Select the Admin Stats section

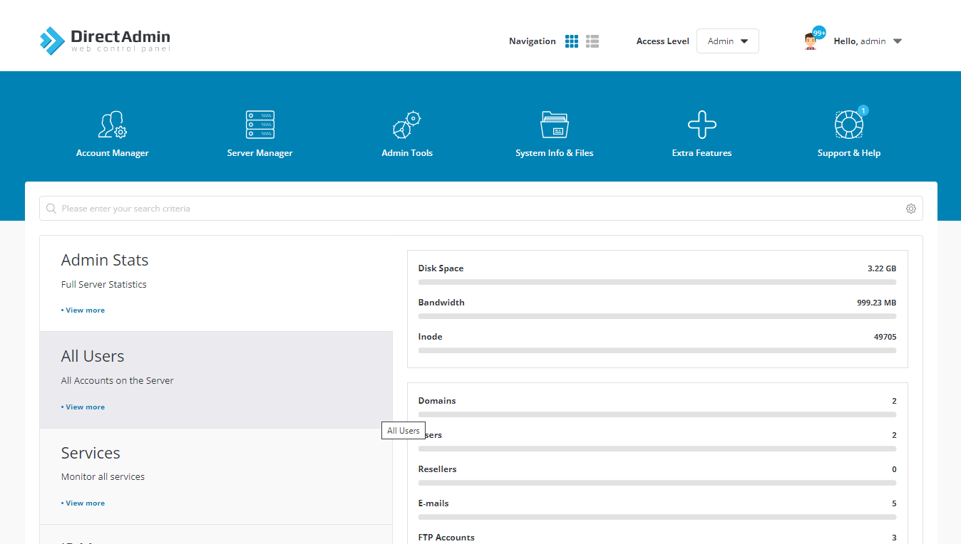click(x=105, y=261)
